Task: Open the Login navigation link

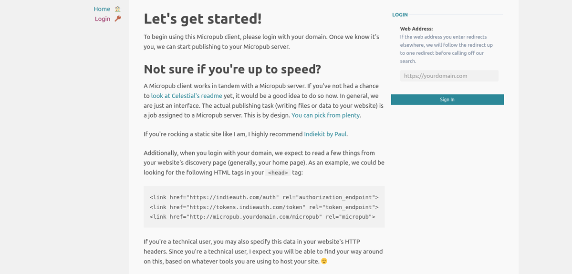Action: [103, 19]
